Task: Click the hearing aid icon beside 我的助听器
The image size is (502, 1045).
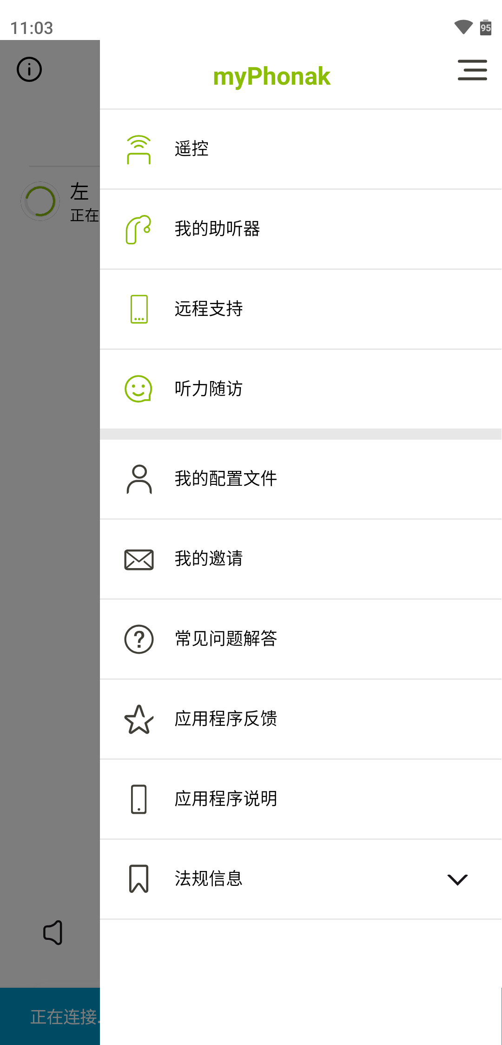Action: click(139, 228)
